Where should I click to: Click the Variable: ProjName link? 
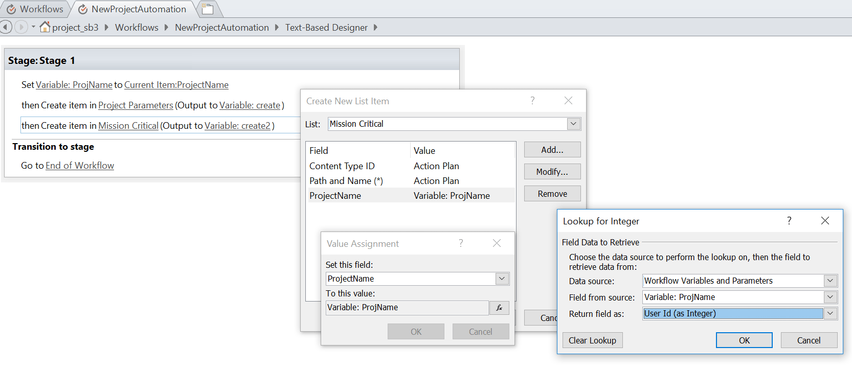[74, 85]
